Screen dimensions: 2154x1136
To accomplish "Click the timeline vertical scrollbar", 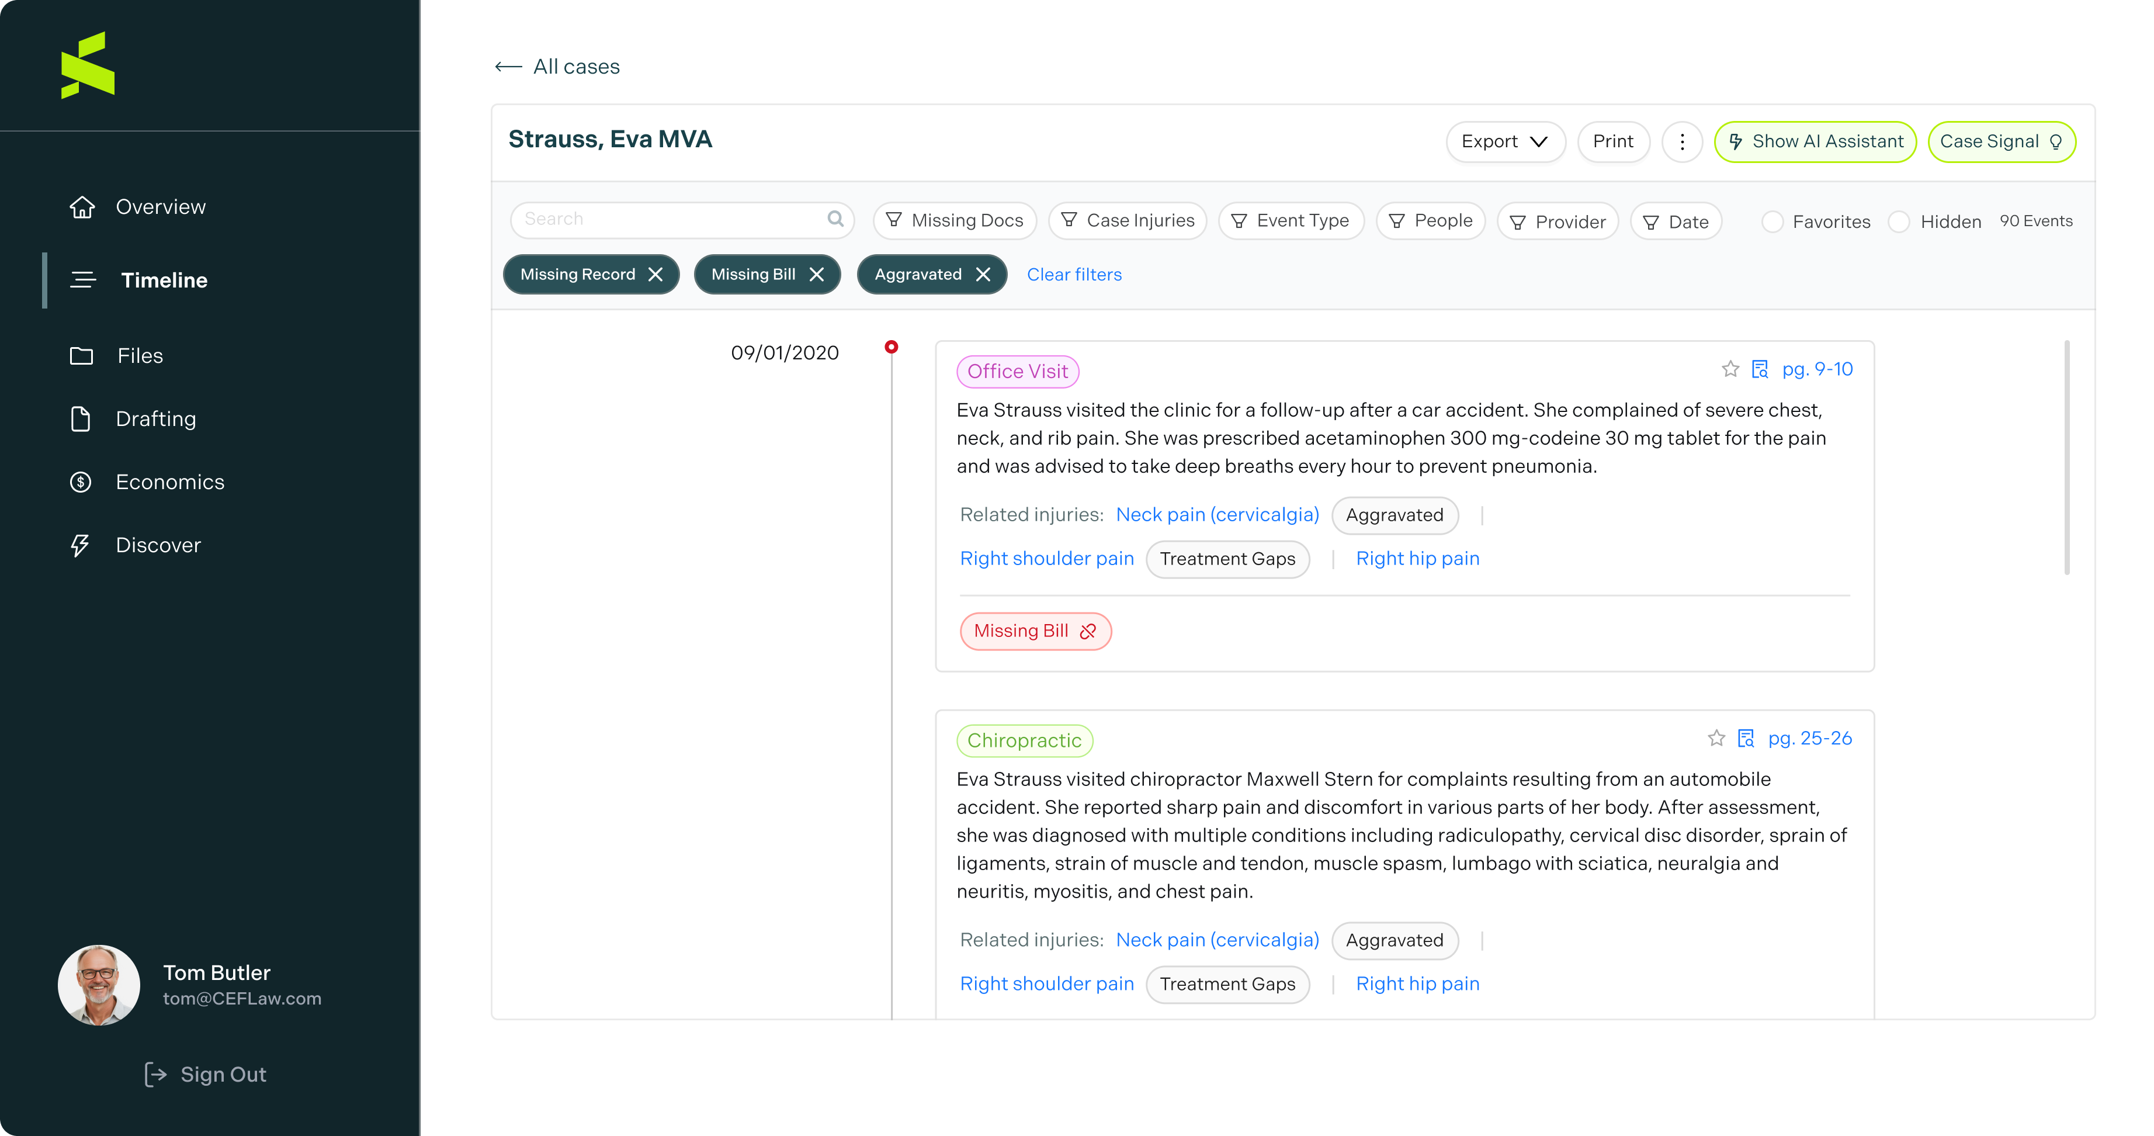I will pyautogui.click(x=2066, y=457).
